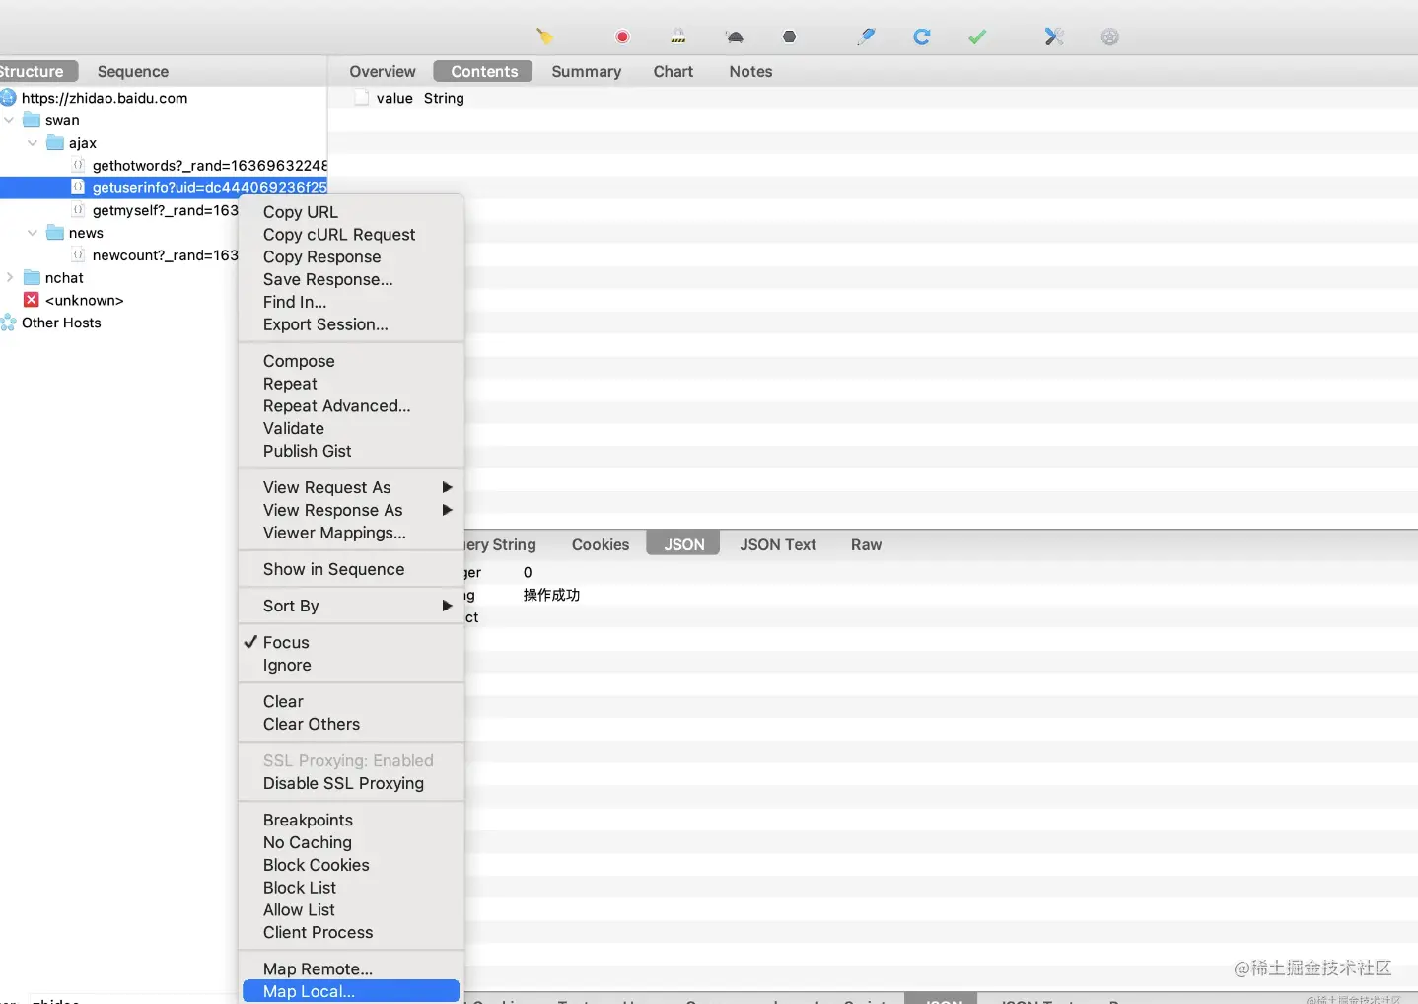The width and height of the screenshot is (1418, 1004).
Task: Switch to Raw tab
Action: coord(866,544)
